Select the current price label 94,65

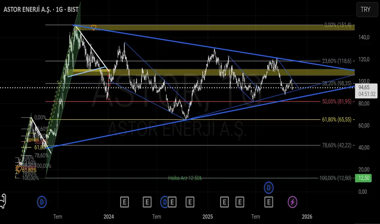[x=364, y=88]
